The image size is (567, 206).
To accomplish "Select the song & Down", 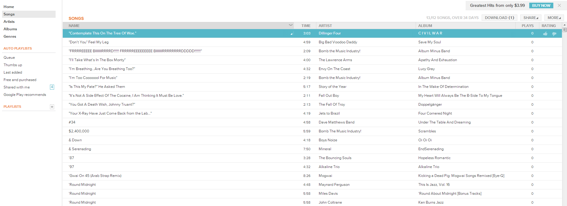I will tap(75, 140).
